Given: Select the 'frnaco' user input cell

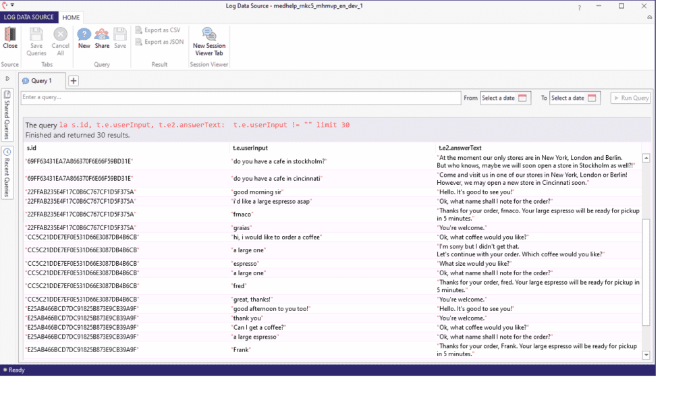Looking at the screenshot, I should coord(242,215).
